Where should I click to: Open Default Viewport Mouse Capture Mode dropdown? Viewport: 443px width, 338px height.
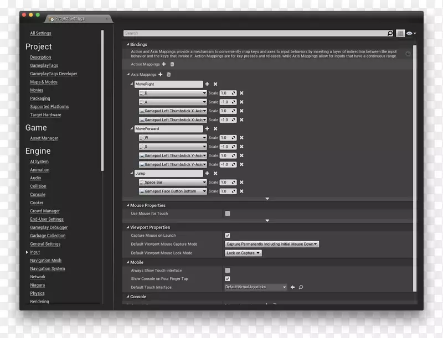(x=272, y=244)
